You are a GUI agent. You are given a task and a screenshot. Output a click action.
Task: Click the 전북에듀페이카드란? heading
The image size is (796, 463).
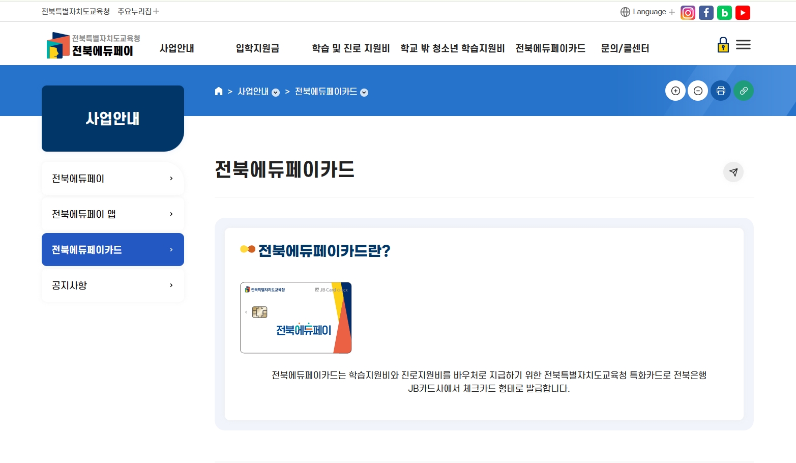(325, 250)
